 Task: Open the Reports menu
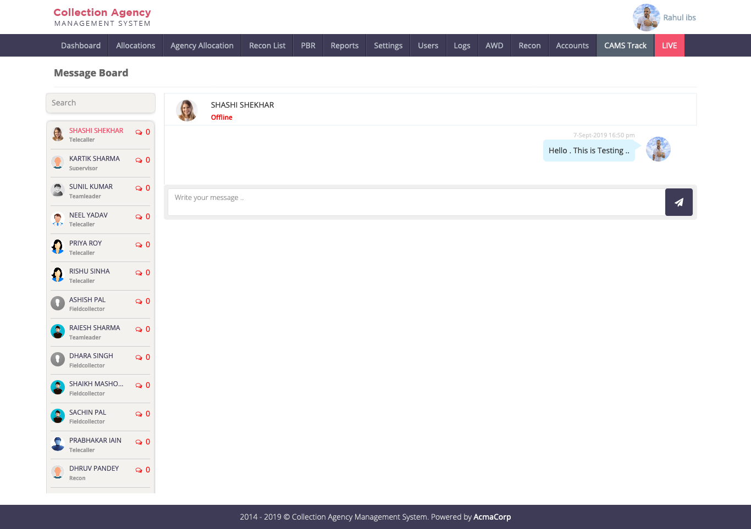coord(344,46)
